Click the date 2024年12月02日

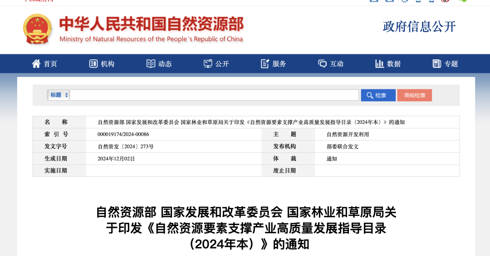click(116, 159)
